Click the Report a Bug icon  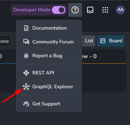pos(26,56)
